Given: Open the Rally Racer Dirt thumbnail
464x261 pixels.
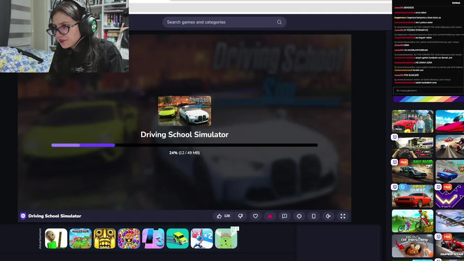Looking at the screenshot, I should tap(413, 171).
